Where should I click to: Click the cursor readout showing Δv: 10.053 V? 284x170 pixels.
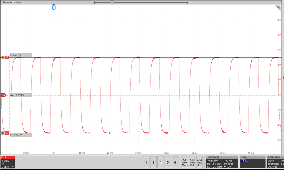pos(21,95)
